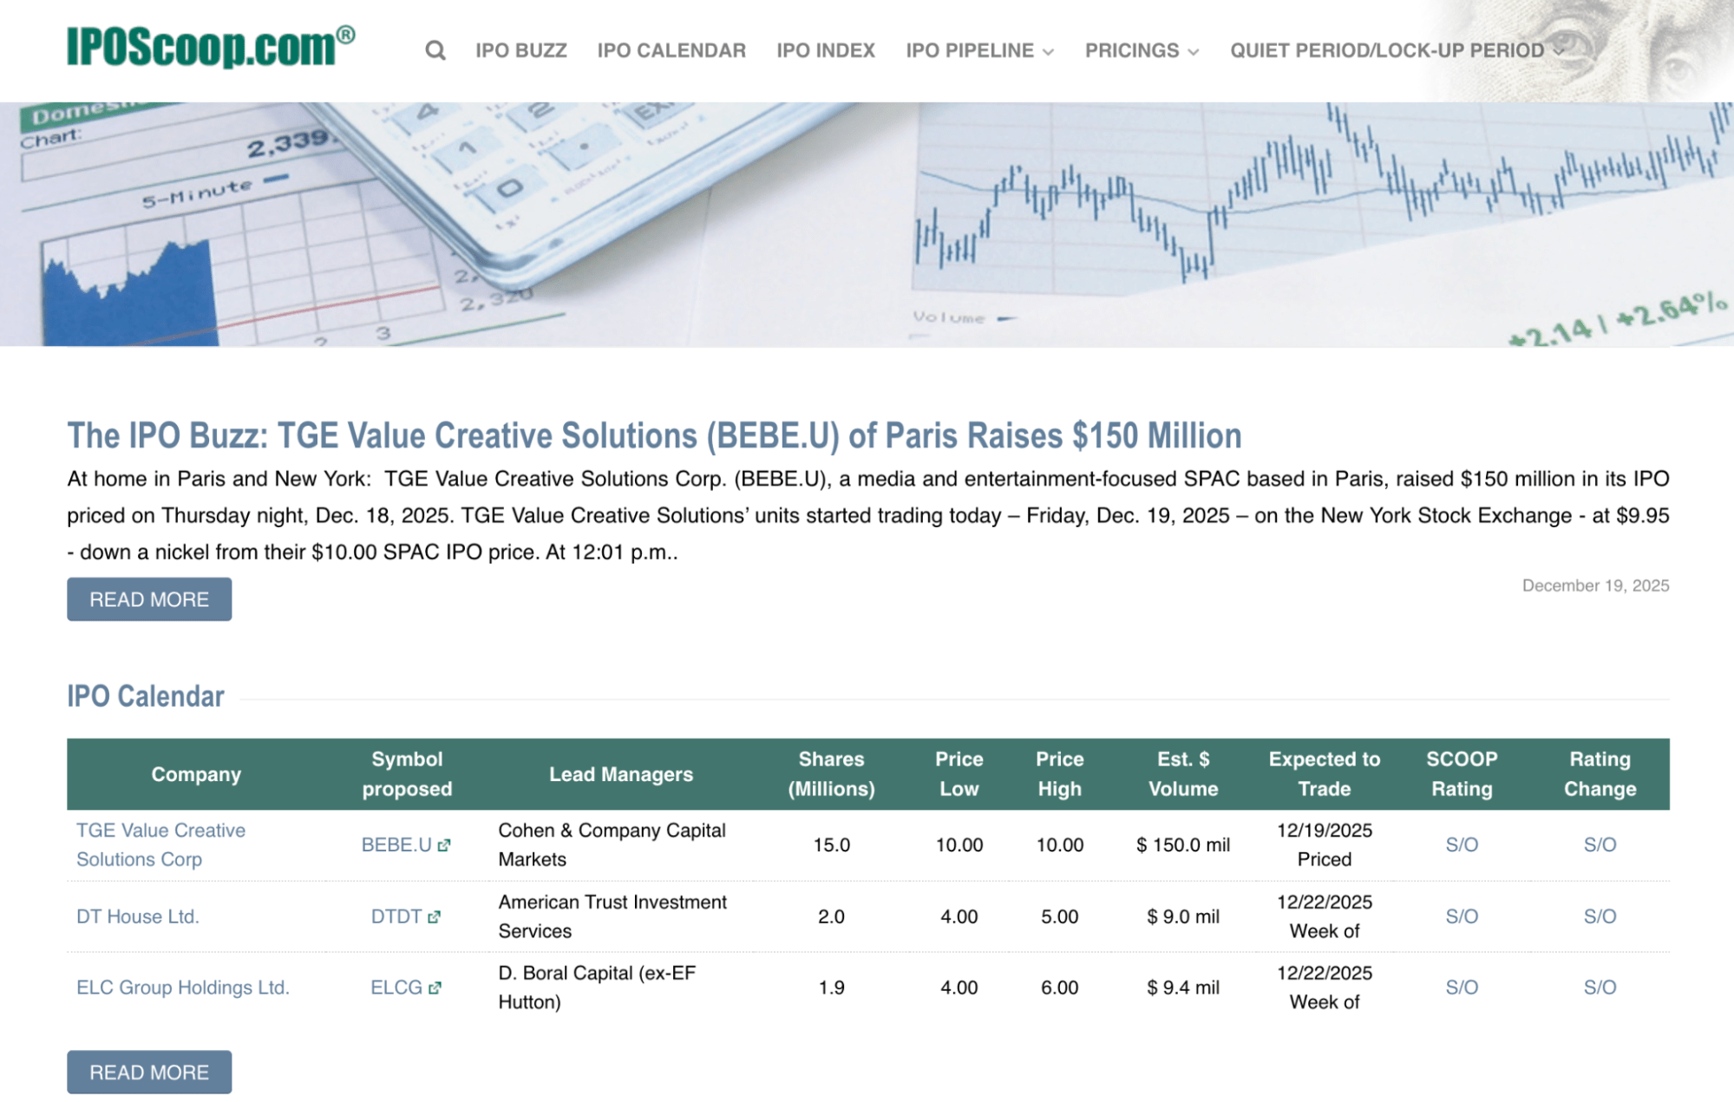The width and height of the screenshot is (1734, 1102).
Task: Open the DT House Ltd. company page
Action: click(137, 916)
